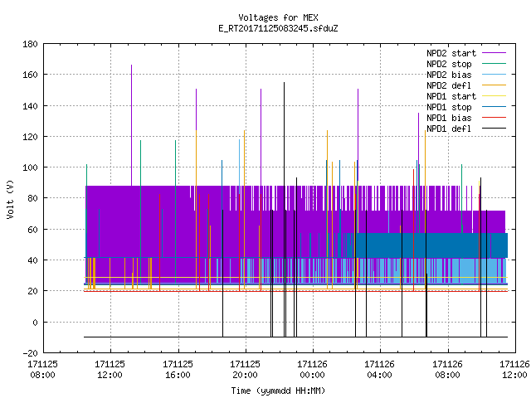531x398 pixels.
Task: Click the Time (yymmdd HH:MM) axis label
Action: point(278,391)
